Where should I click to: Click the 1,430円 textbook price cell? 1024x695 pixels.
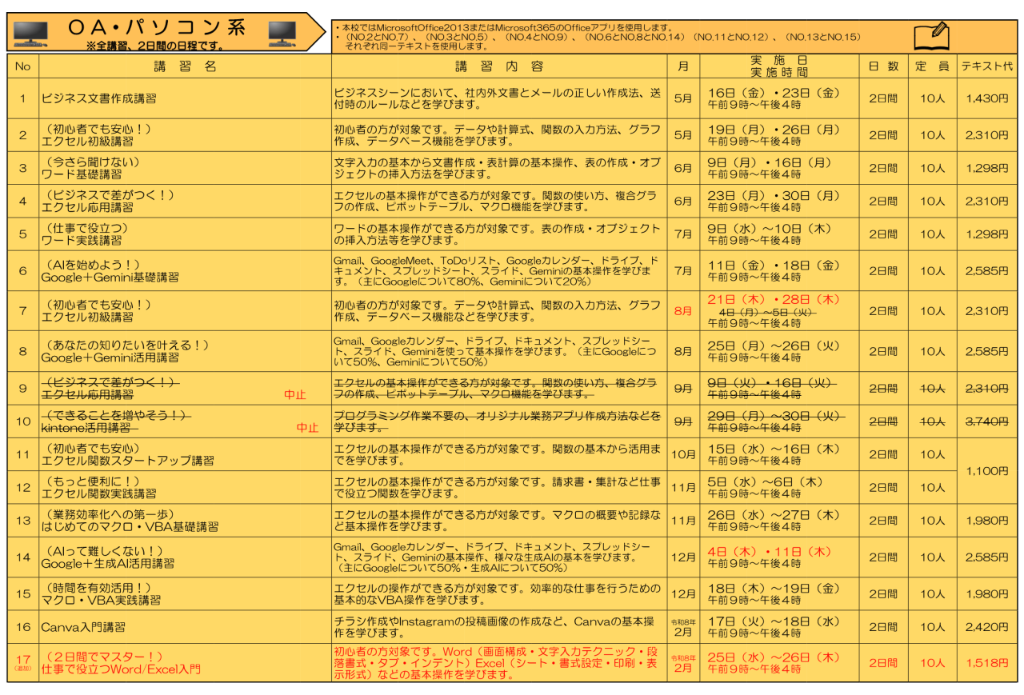[987, 98]
